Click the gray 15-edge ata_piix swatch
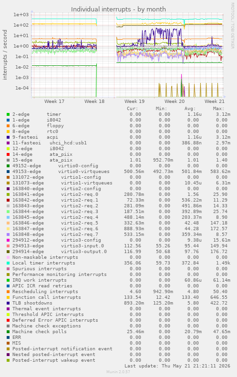237x377 pixels. coord(8,160)
